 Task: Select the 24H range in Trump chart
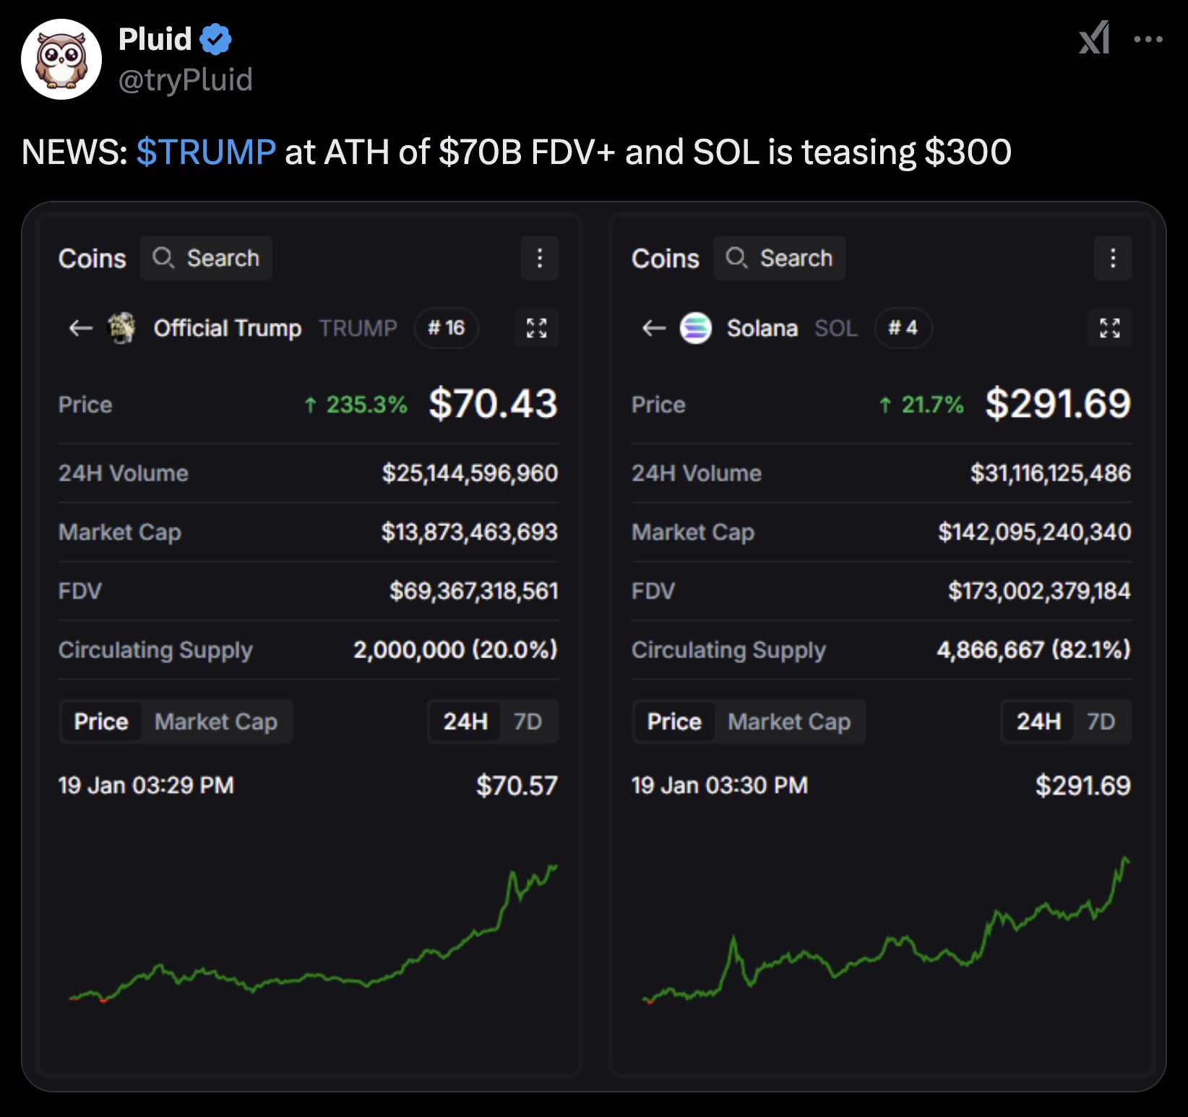[465, 721]
